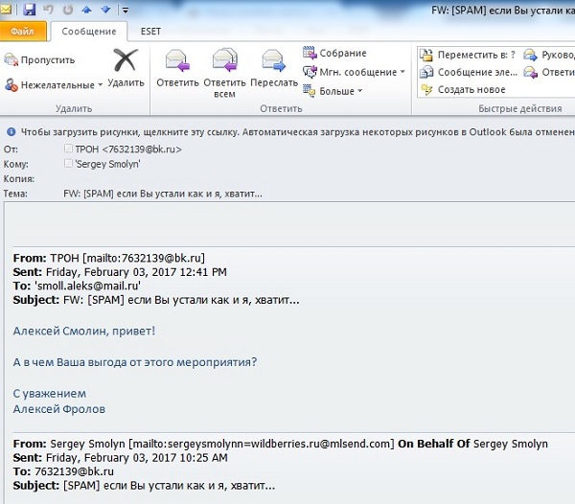Click the line To: 7632139@bk.ru in body

[63, 471]
